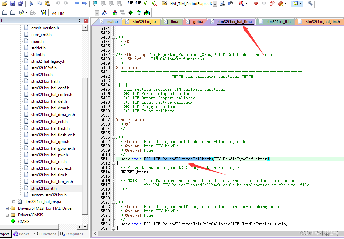Navigate forwards with blue right arrow
Viewport: 344px width, 239px height.
point(85,3)
